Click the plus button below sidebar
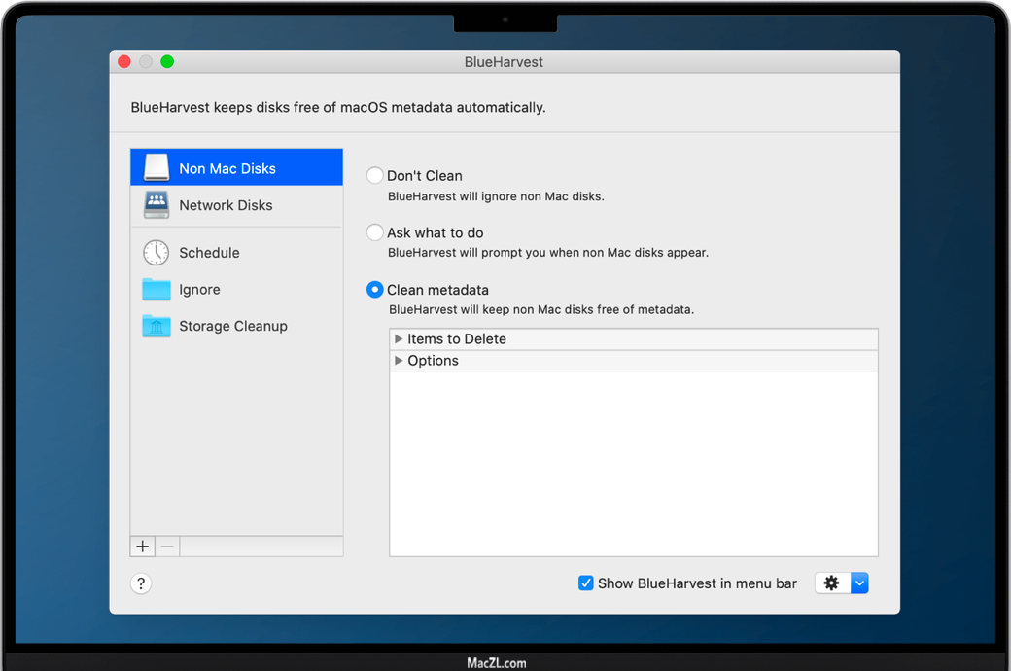 click(143, 547)
